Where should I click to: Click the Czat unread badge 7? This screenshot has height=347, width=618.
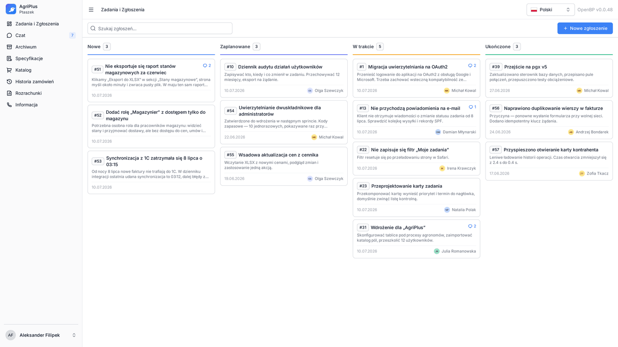point(72,35)
